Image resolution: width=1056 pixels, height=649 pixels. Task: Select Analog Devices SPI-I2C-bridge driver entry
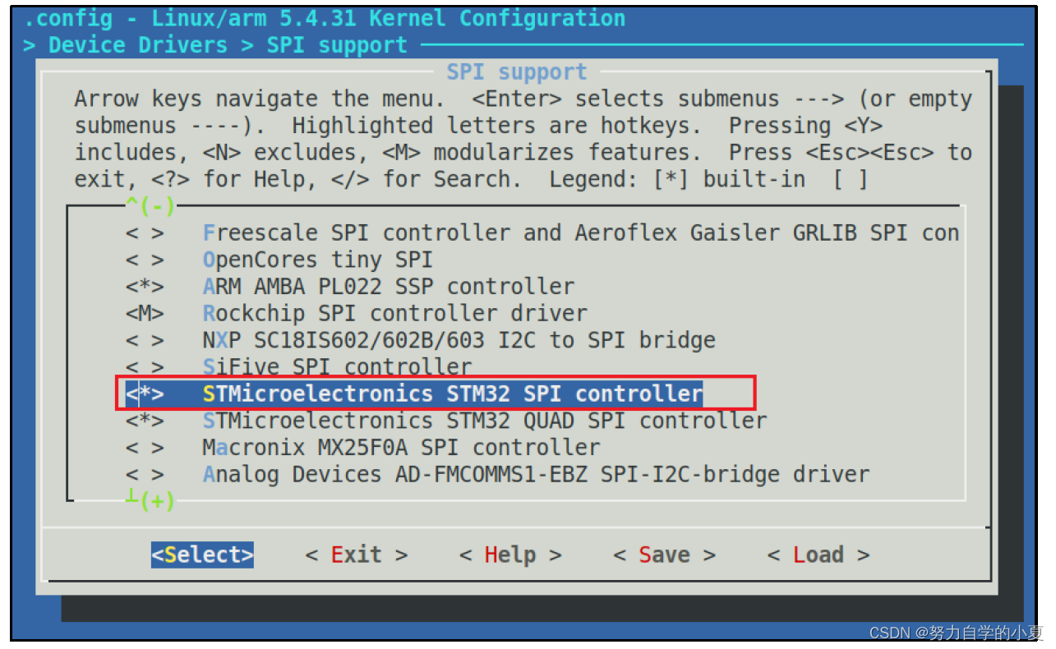coord(536,475)
